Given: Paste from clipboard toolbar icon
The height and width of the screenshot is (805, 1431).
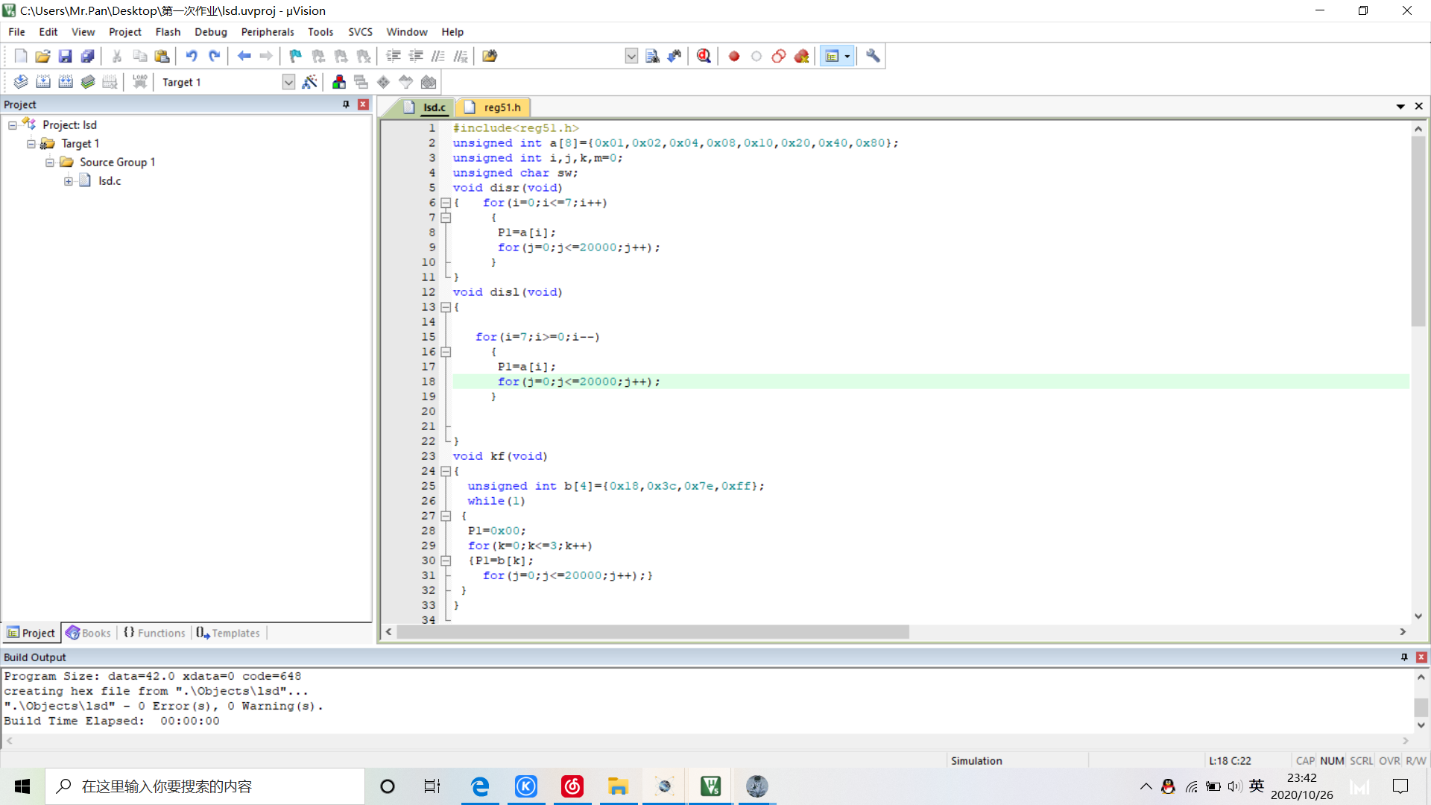Looking at the screenshot, I should pos(162,56).
